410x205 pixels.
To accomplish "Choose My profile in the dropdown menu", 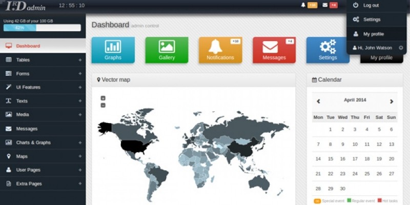I will click(x=373, y=34).
